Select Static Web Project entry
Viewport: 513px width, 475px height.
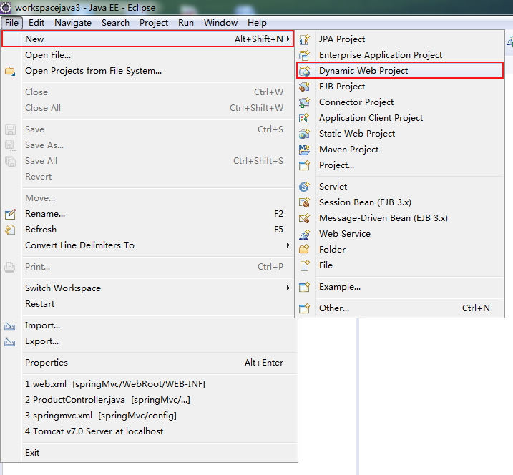click(399, 134)
